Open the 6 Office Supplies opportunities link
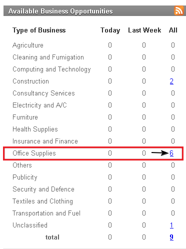Image resolution: width=186 pixels, height=249 pixels. click(x=171, y=153)
